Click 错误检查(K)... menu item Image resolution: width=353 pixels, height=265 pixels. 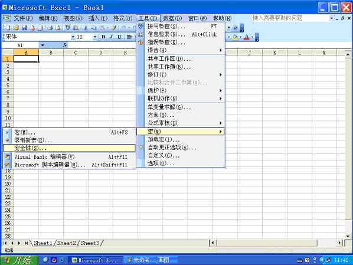(181, 42)
